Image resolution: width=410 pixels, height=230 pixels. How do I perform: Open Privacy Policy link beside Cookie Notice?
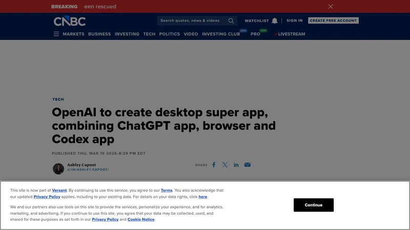click(x=105, y=219)
